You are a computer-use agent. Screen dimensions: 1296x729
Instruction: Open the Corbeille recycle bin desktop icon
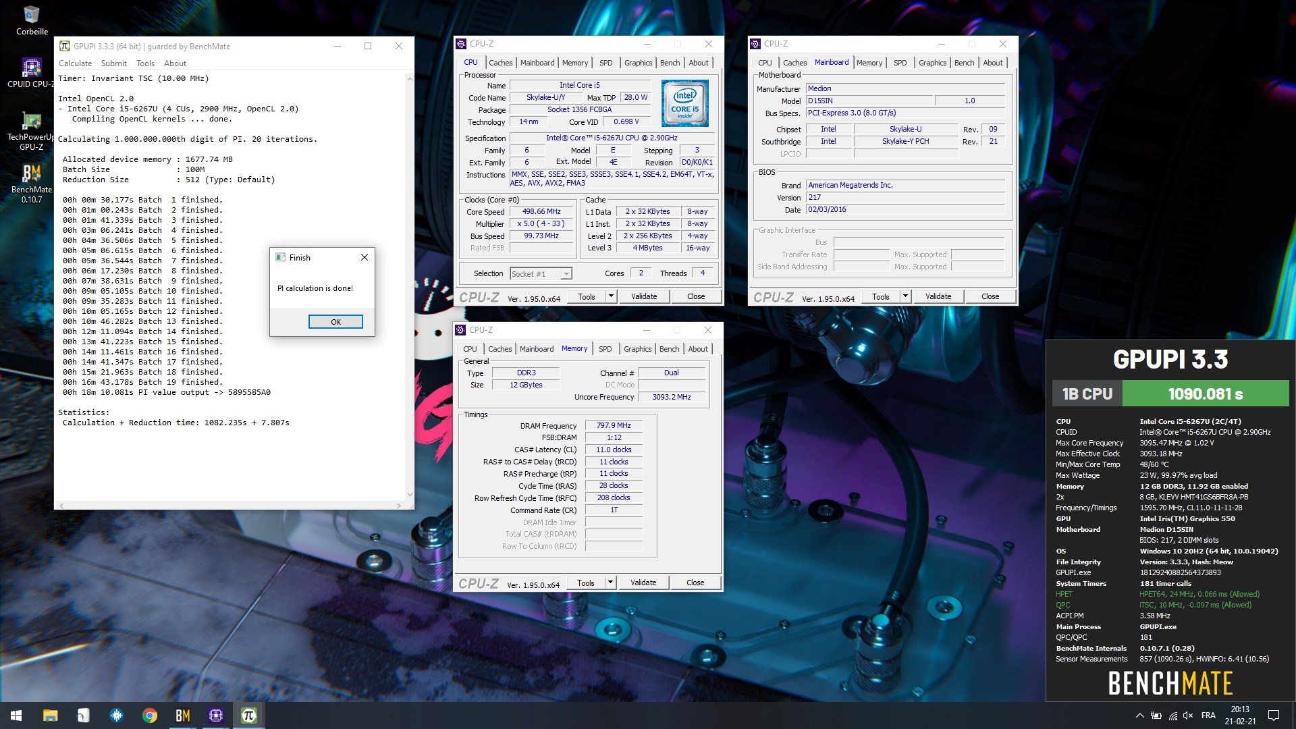tap(32, 20)
